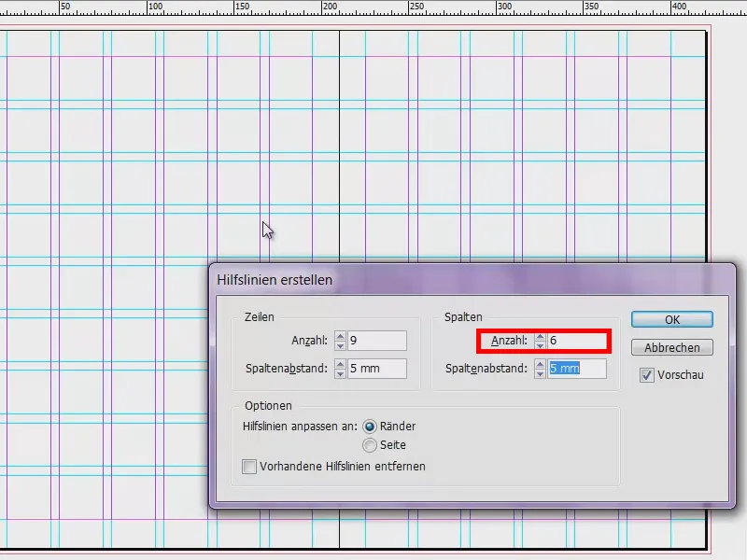The height and width of the screenshot is (560, 747).
Task: Select the Ränder radio option
Action: point(370,427)
